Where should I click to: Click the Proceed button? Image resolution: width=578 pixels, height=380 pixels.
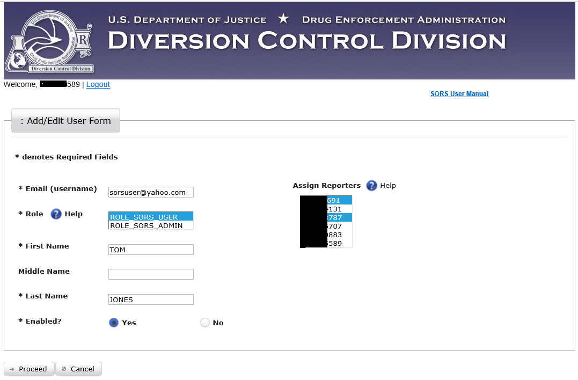coord(29,369)
